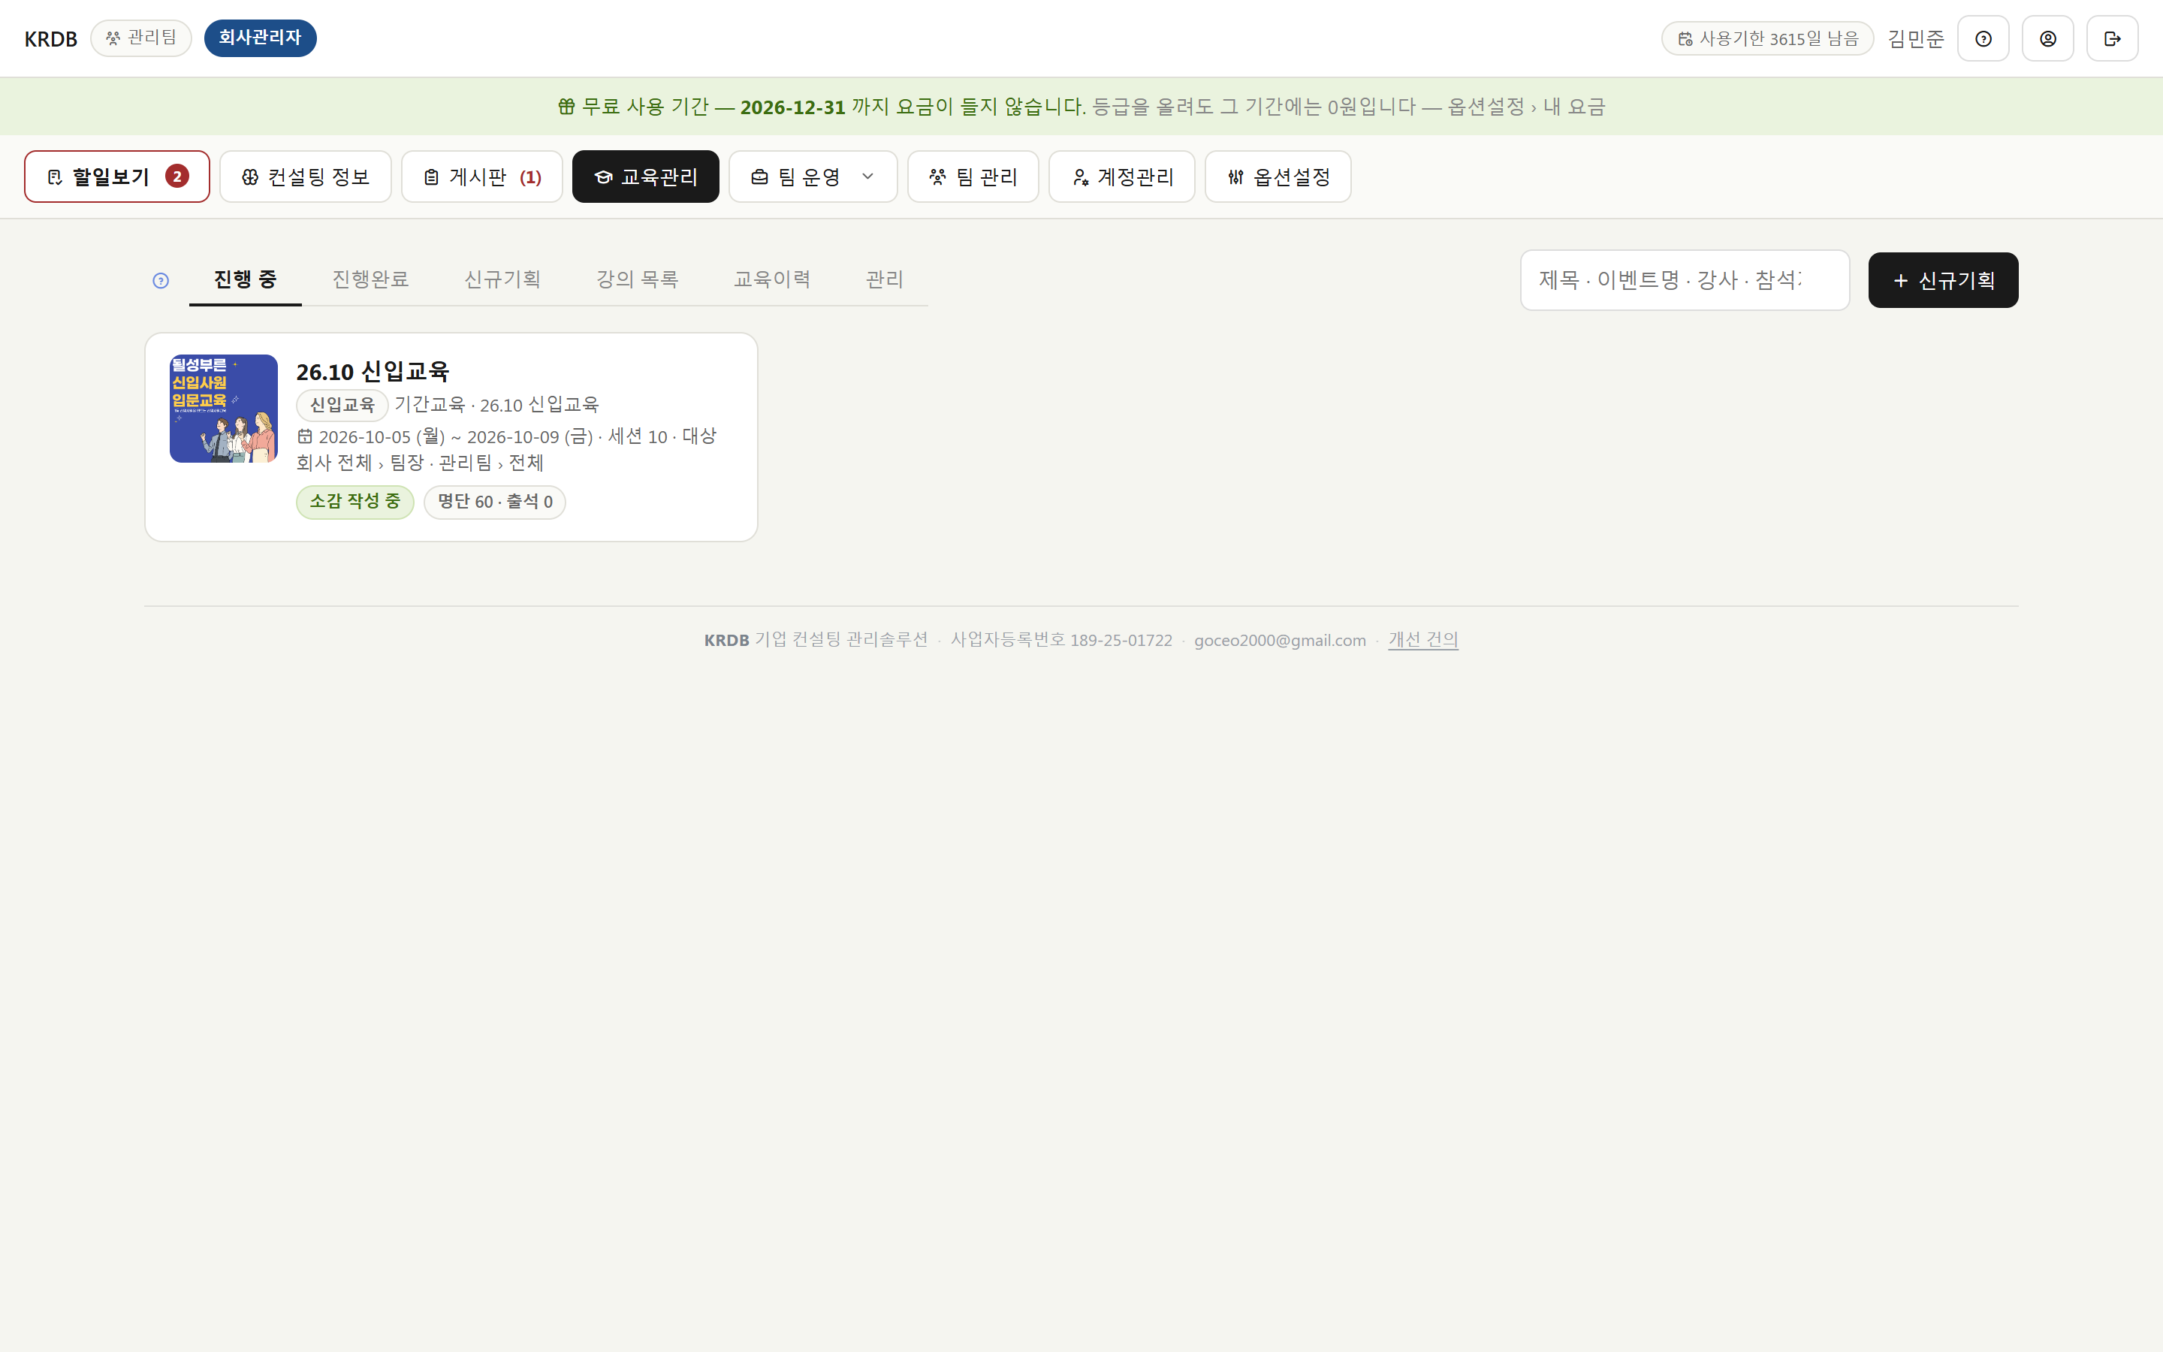Click the 팀 관리 navigation label
This screenshot has width=2163, height=1352.
pos(987,177)
